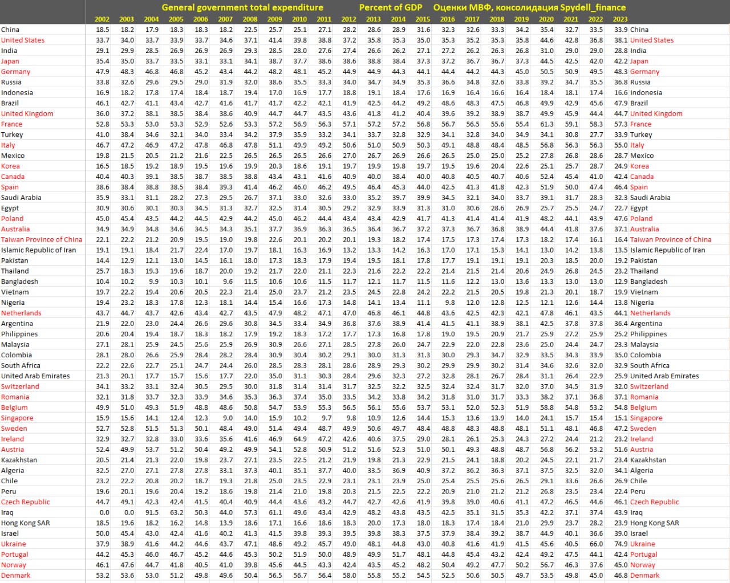Viewport: 730px width, 583px height.
Task: Click France's 2020 value 61.3
Action: coord(547,124)
